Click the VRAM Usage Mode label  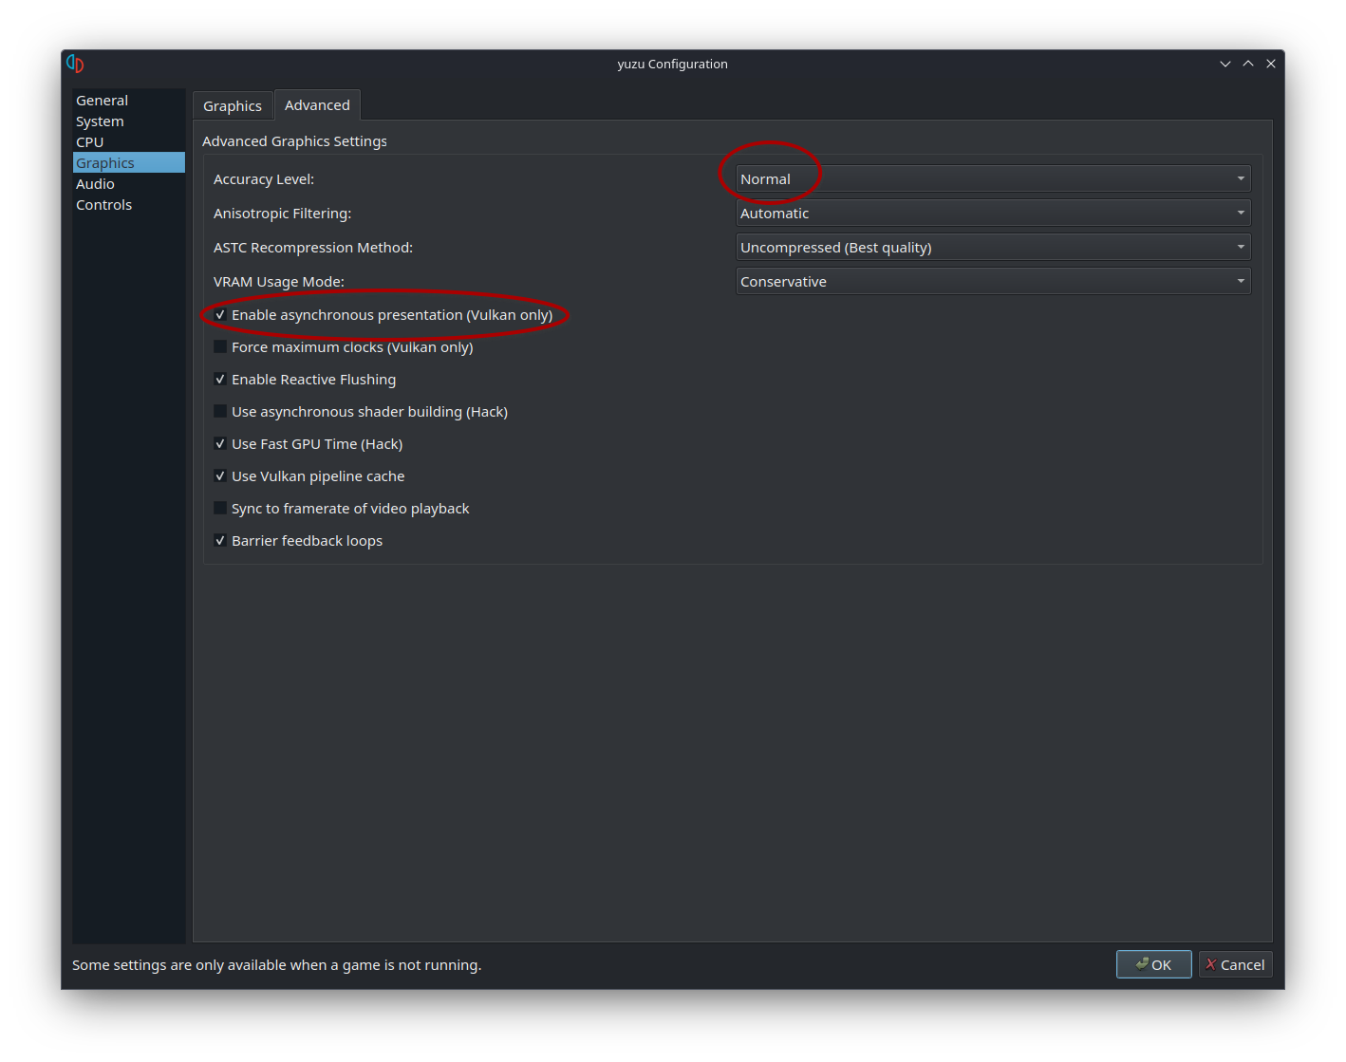pyautogui.click(x=279, y=282)
